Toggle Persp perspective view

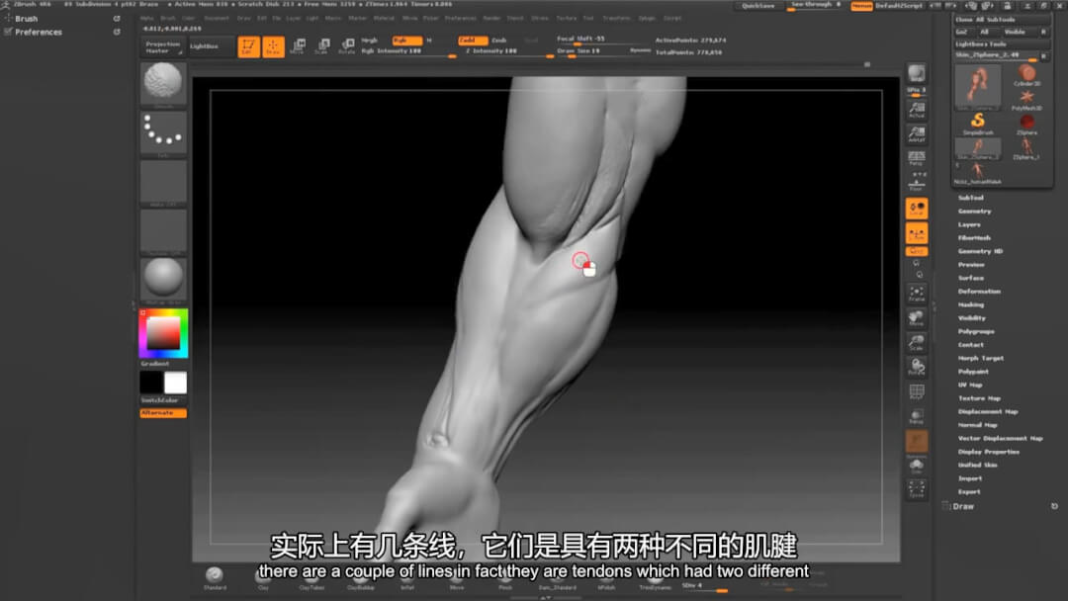point(916,158)
